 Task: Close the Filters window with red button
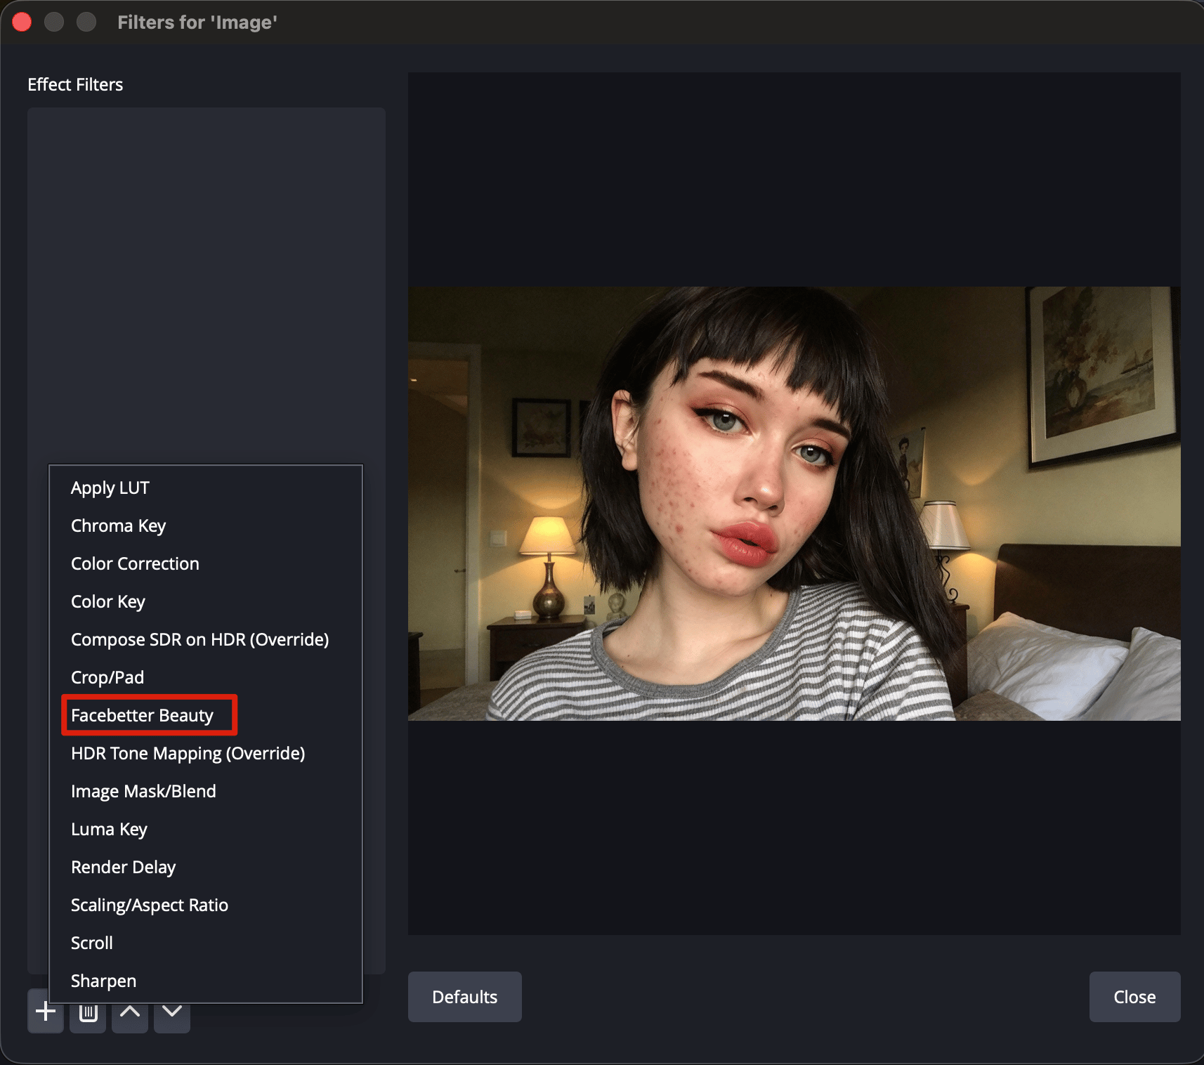[x=22, y=22]
